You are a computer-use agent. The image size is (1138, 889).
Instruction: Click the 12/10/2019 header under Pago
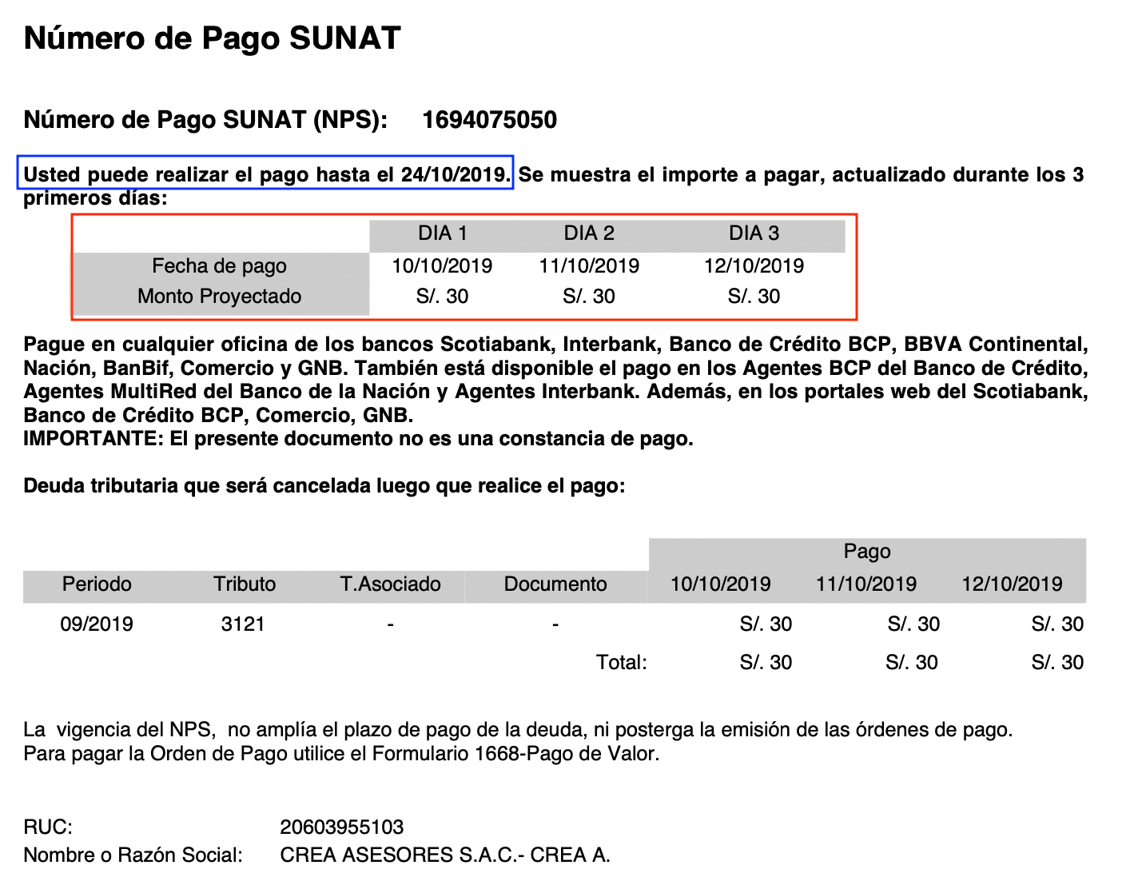[x=1012, y=584]
